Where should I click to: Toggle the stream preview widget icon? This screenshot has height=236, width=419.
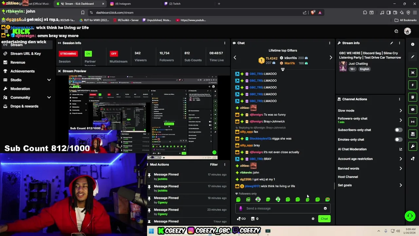pos(413,73)
